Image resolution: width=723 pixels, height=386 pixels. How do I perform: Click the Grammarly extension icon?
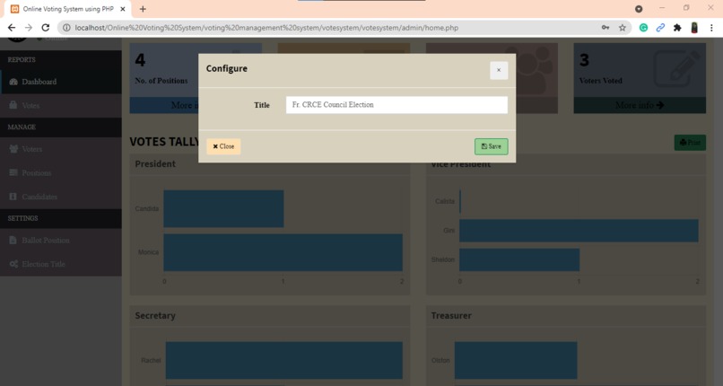tap(643, 28)
